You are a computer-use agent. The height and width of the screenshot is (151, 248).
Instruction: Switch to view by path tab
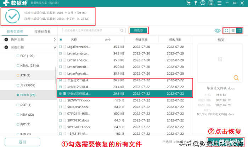(x=43, y=31)
